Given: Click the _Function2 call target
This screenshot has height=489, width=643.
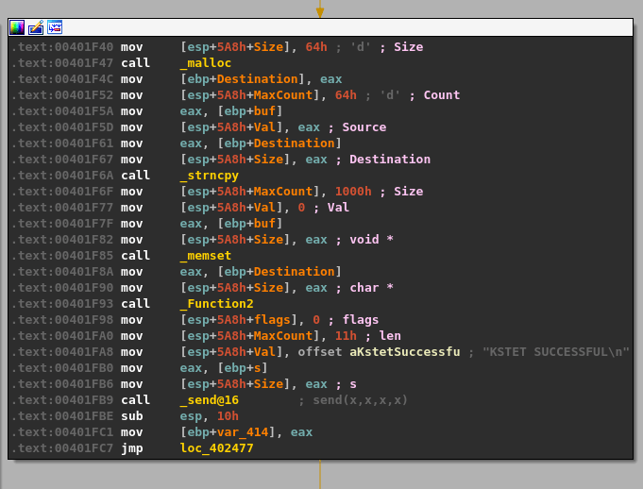Looking at the screenshot, I should coord(217,304).
